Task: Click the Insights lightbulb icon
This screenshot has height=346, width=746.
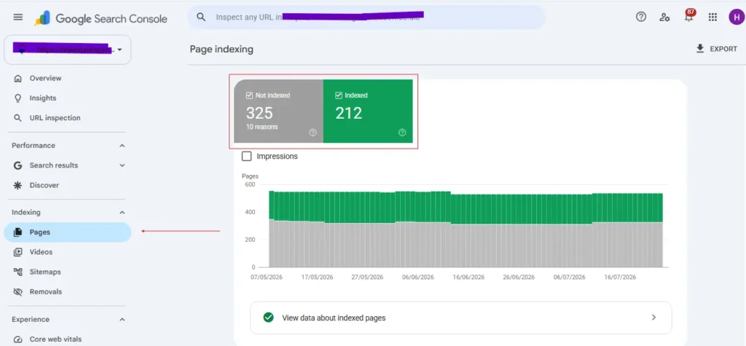Action: point(18,98)
